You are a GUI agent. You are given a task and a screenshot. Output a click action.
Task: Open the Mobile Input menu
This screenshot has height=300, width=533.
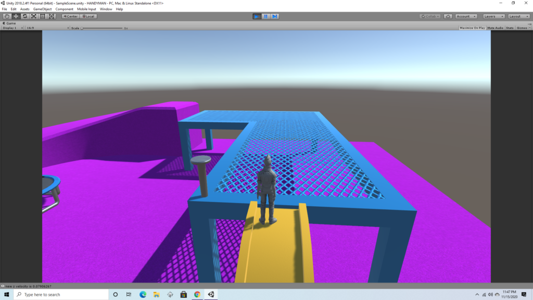pos(86,9)
